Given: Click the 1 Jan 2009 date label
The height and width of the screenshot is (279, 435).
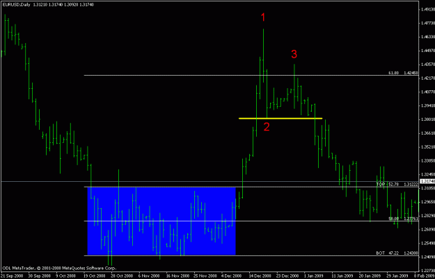Looking at the screenshot, I should [x=313, y=276].
